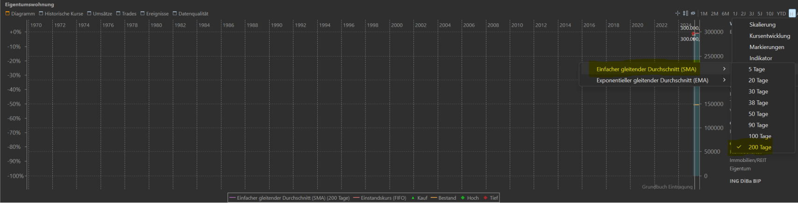Enable the 20 Tage SMA option

tap(758, 80)
